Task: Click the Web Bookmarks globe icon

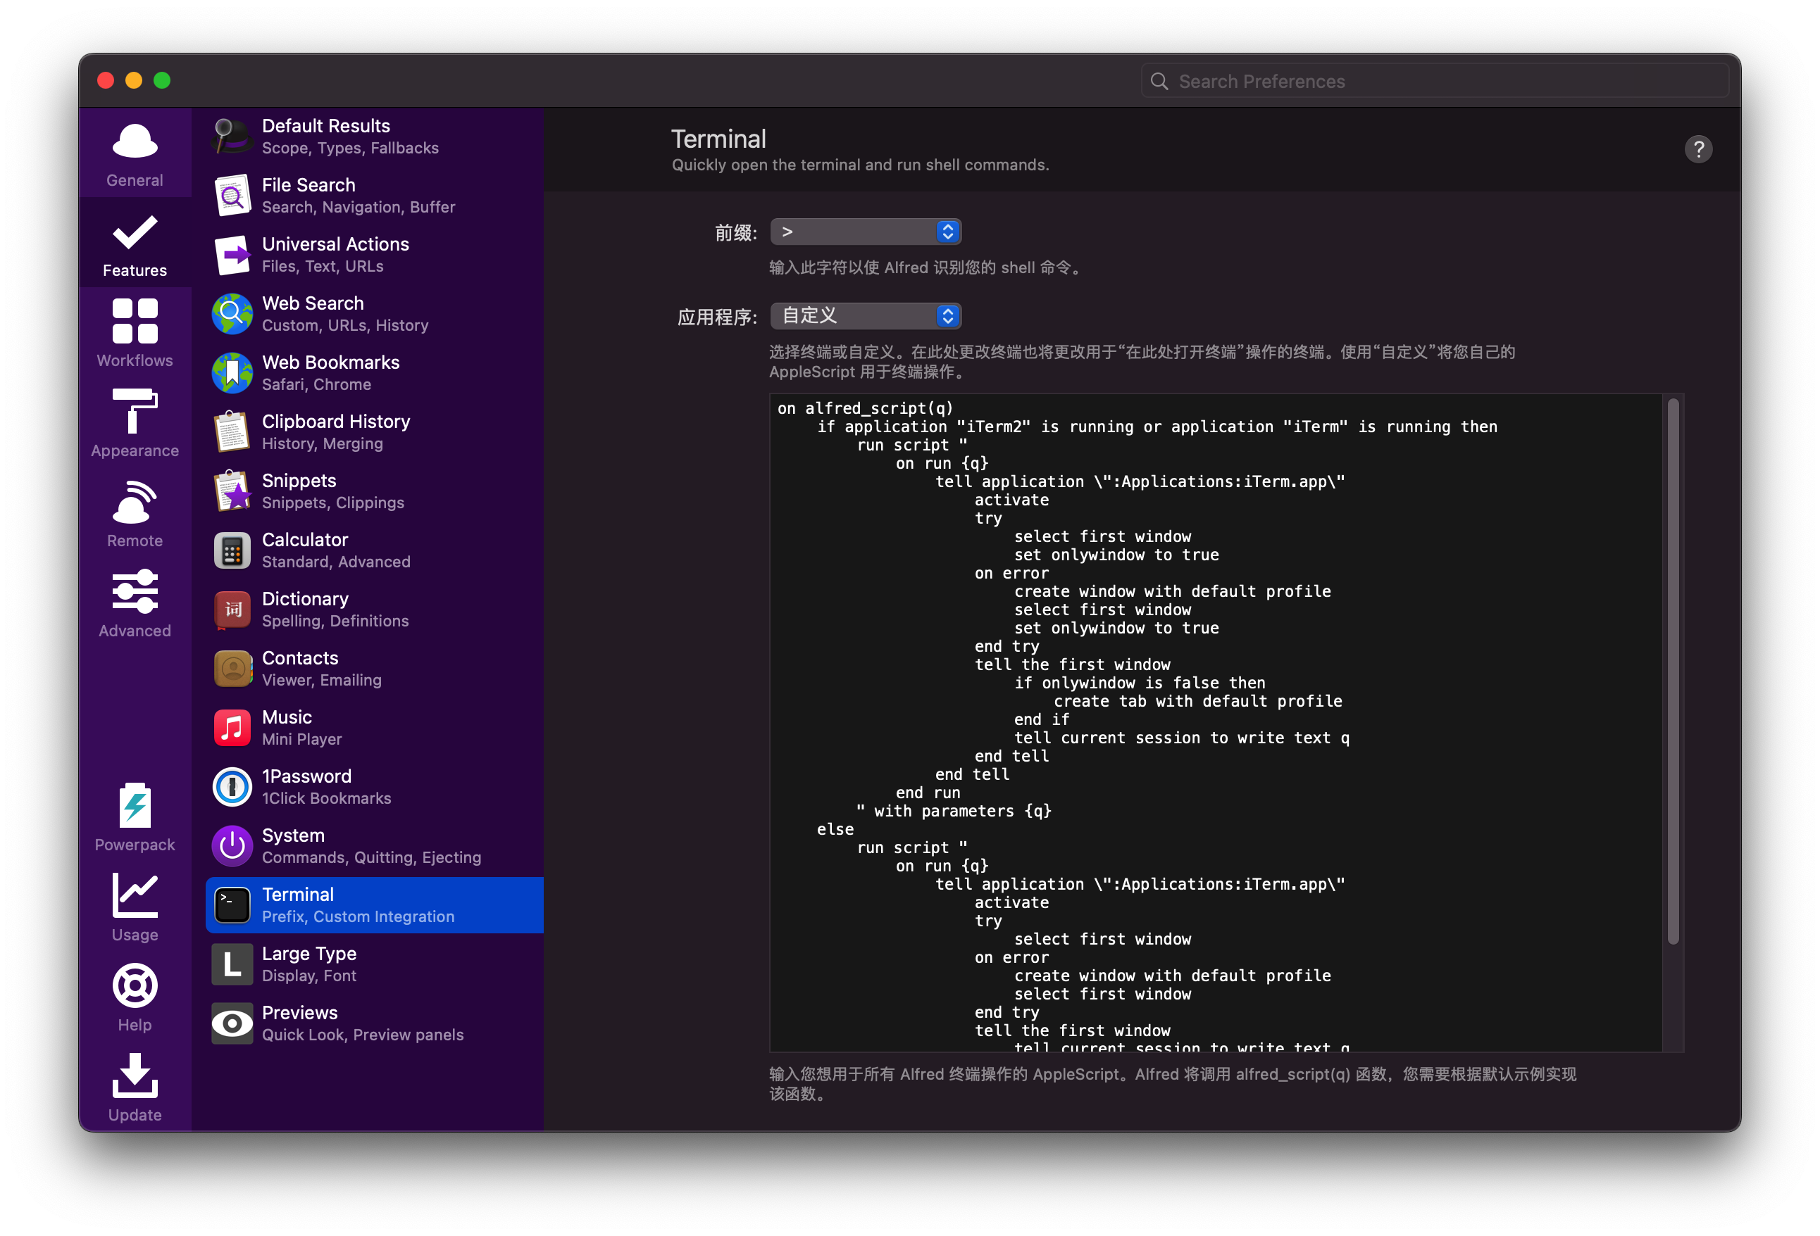Action: tap(232, 372)
